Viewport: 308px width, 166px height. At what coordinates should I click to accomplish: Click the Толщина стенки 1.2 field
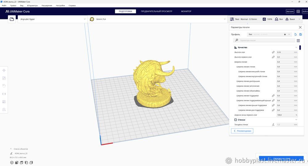click(287, 125)
